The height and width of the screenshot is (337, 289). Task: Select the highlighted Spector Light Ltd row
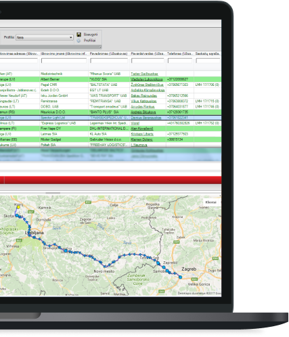click(110, 118)
